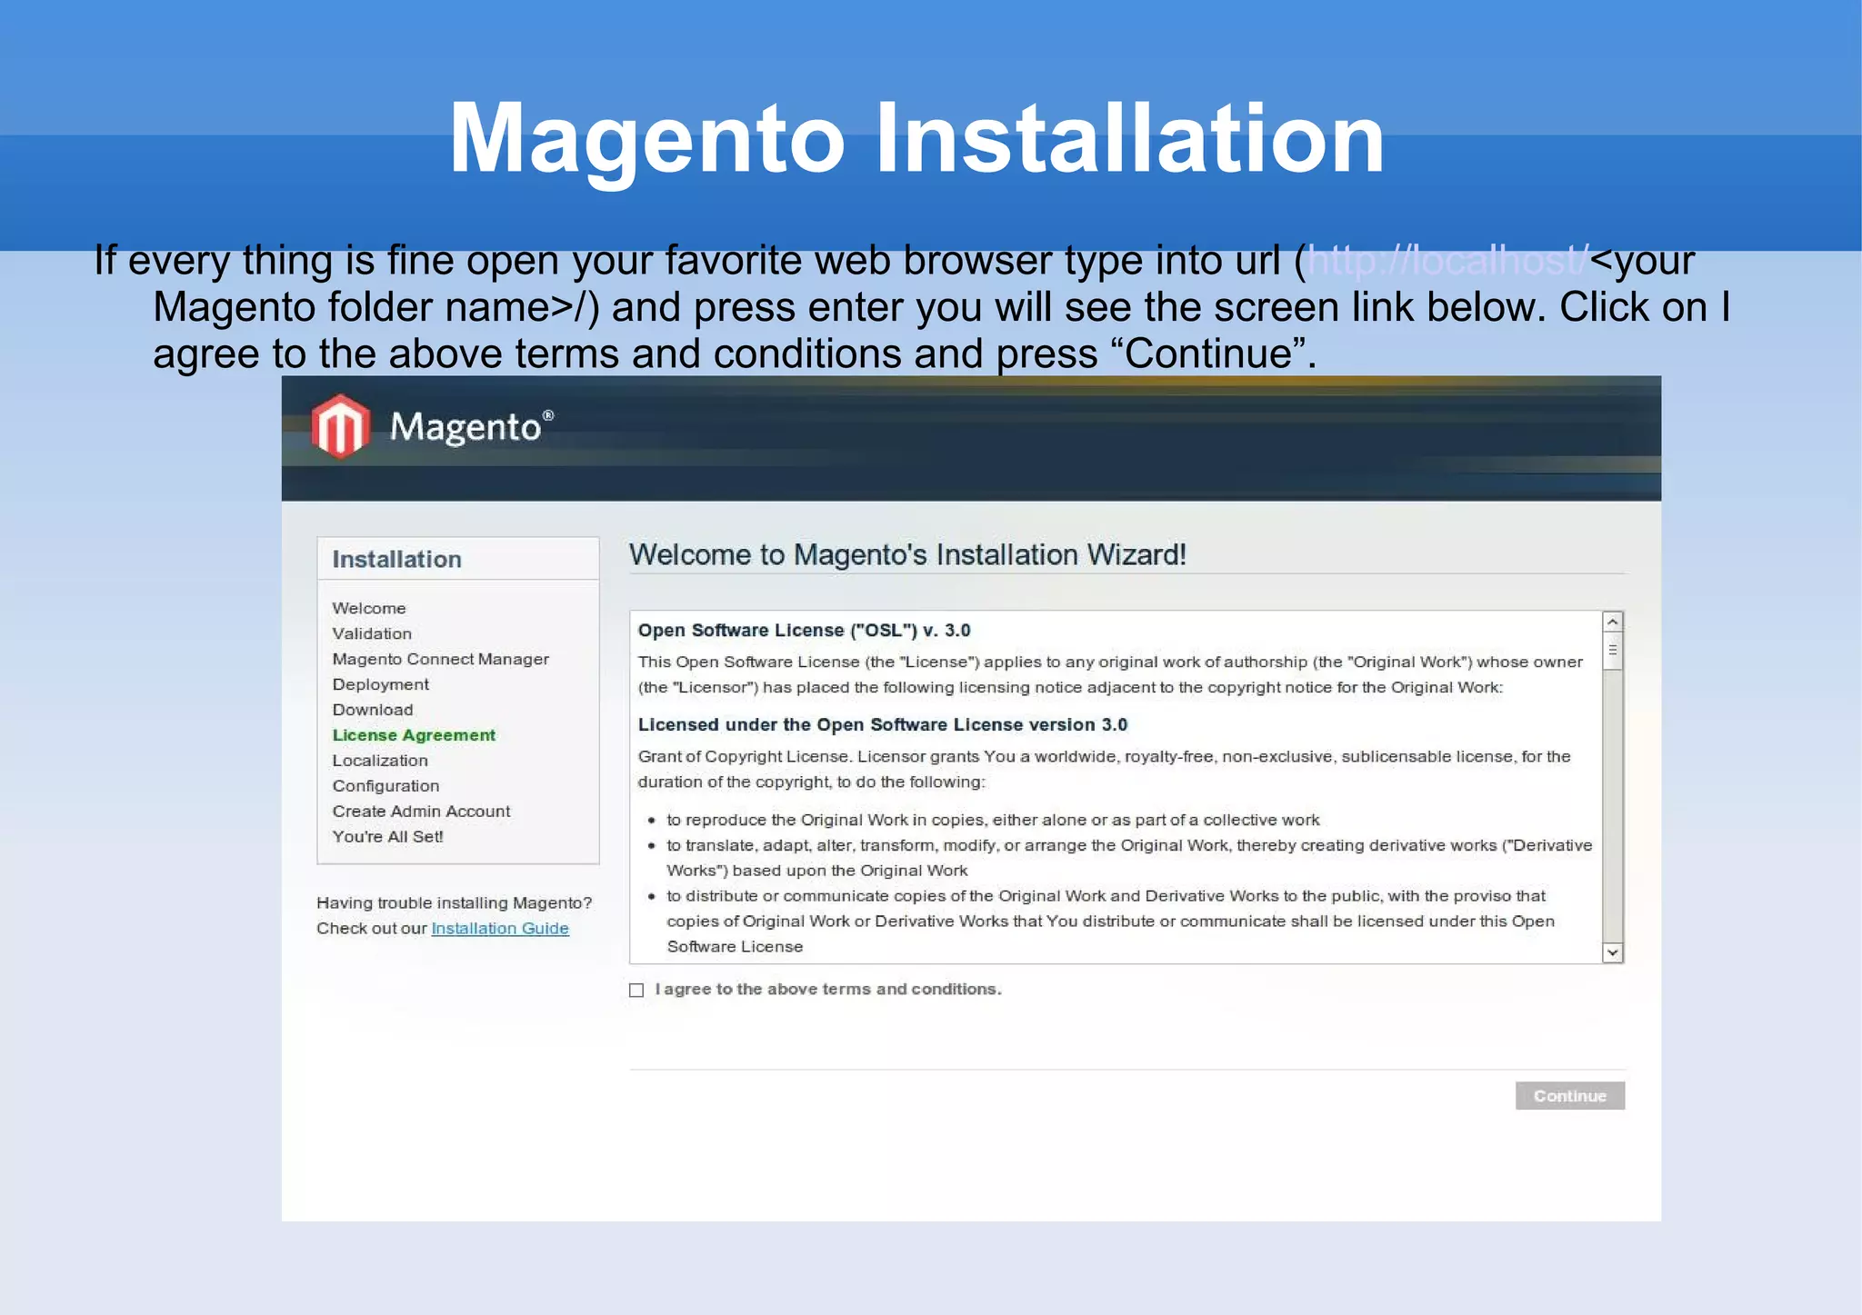1862x1315 pixels.
Task: Select the Download installation step
Action: [373, 710]
